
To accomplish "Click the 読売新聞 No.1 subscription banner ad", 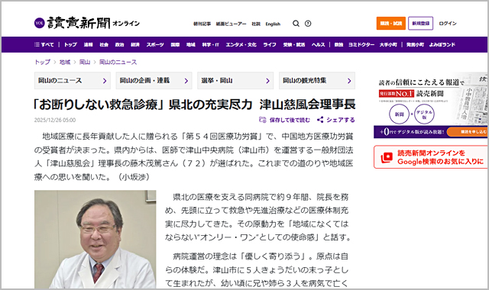I will [431, 105].
